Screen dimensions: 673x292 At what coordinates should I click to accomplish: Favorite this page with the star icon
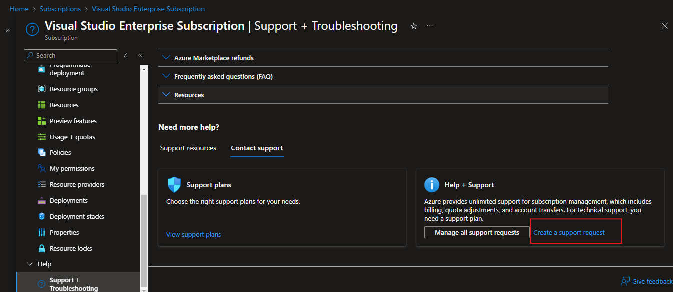pyautogui.click(x=414, y=26)
